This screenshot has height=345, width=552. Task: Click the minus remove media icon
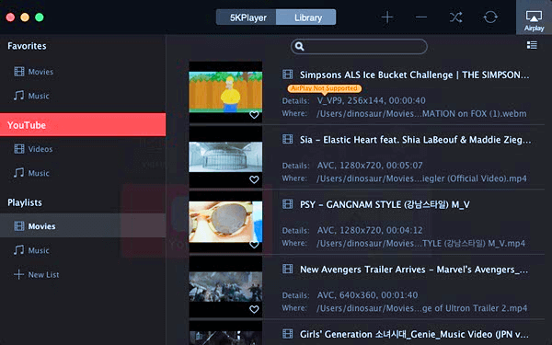pyautogui.click(x=420, y=17)
